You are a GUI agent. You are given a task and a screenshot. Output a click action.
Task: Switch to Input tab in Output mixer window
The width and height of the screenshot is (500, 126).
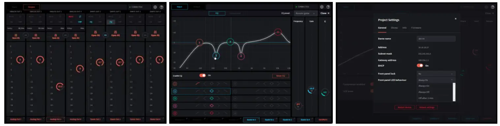pos(14,7)
